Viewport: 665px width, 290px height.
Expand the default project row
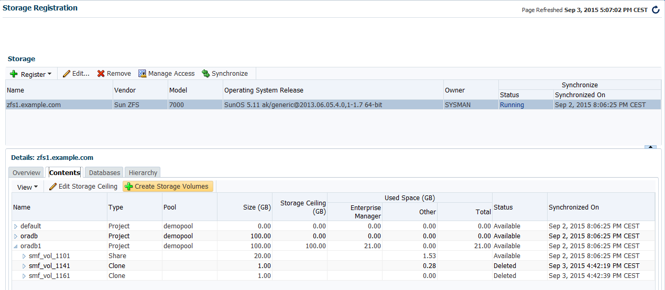click(16, 226)
